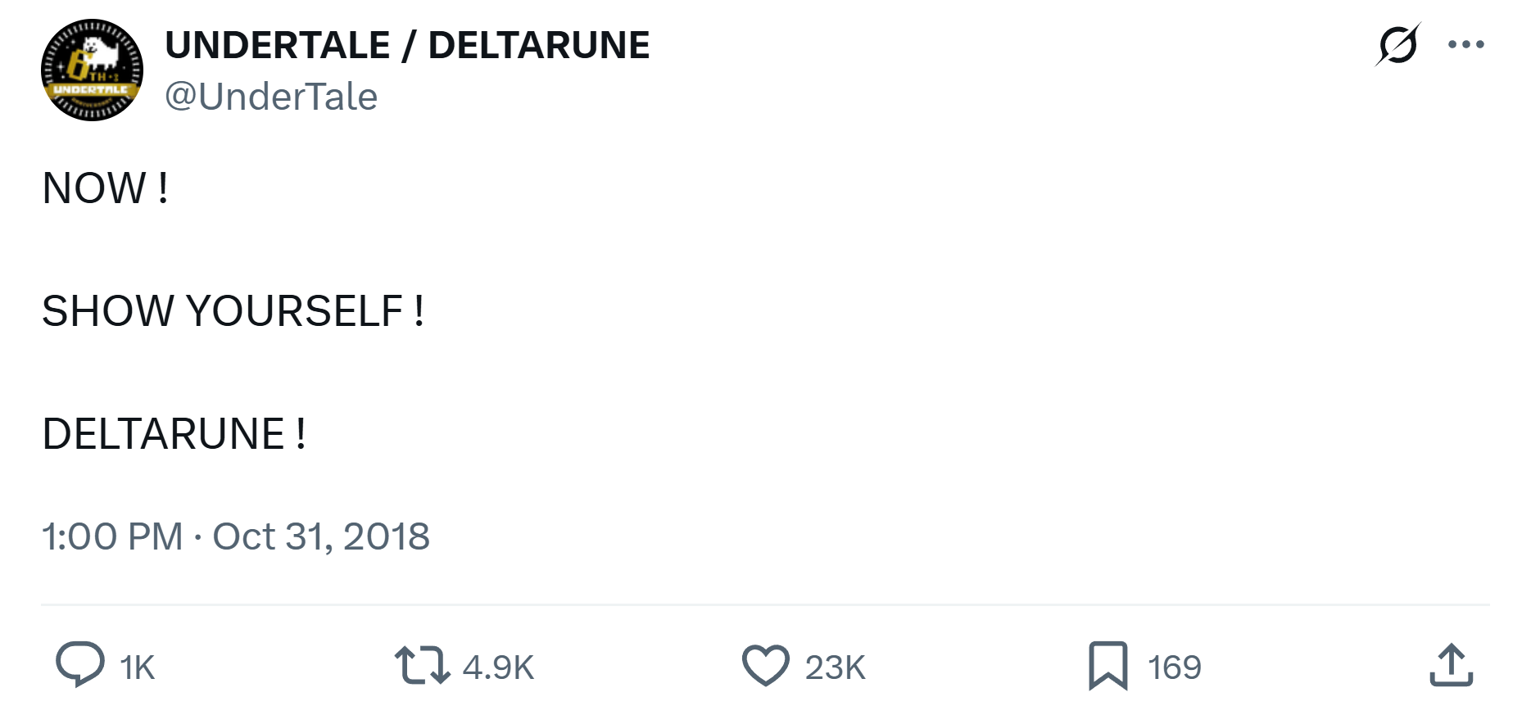Image resolution: width=1531 pixels, height=724 pixels.
Task: Click the 23K likes count
Action: 834,668
